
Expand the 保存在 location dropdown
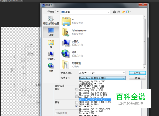[108, 12]
